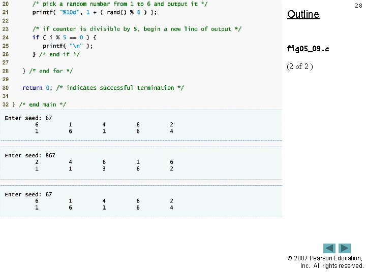Click the 'return 0;' statement
This screenshot has height=274, width=366.
pyautogui.click(x=37, y=88)
